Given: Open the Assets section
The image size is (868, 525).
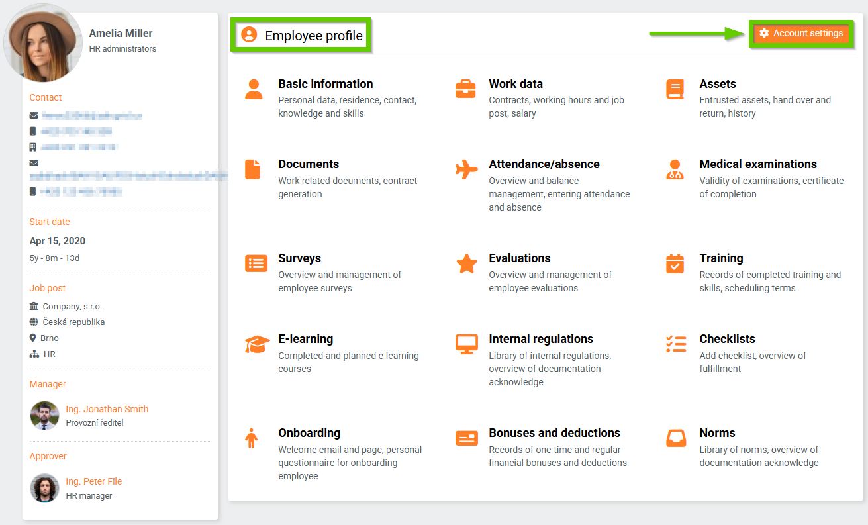Looking at the screenshot, I should pos(718,84).
